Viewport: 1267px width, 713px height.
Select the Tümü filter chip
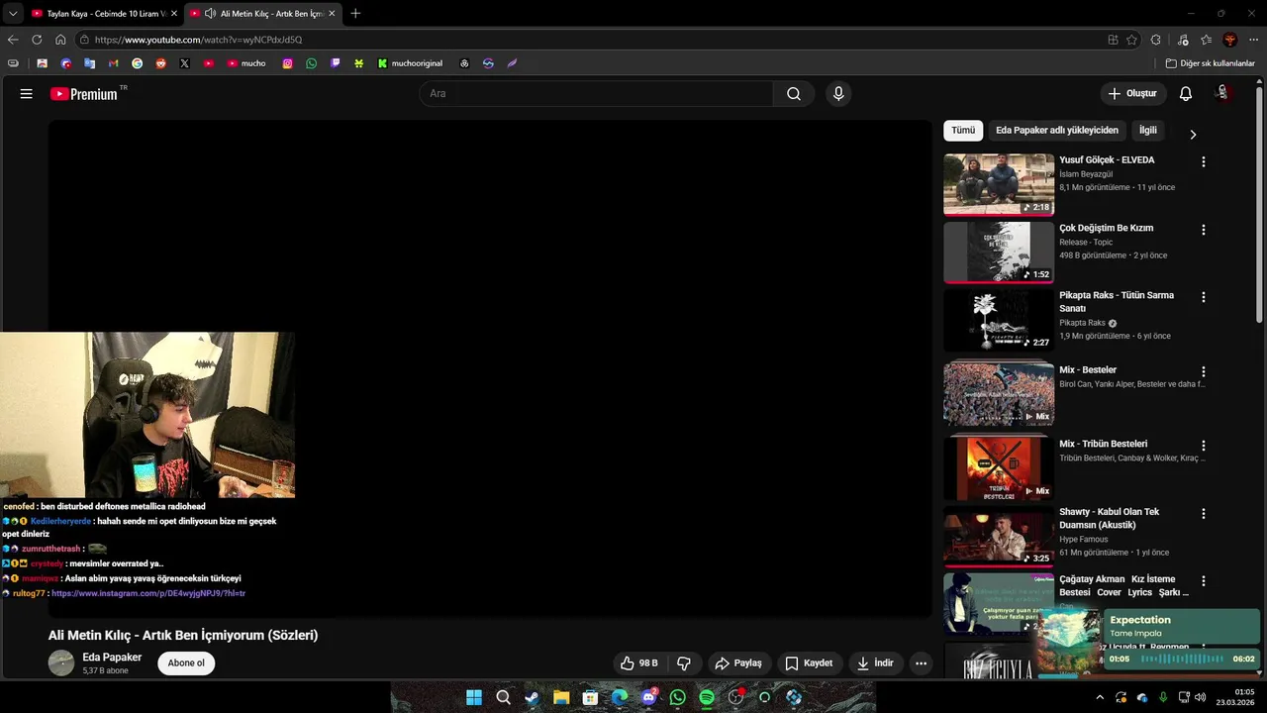point(963,131)
